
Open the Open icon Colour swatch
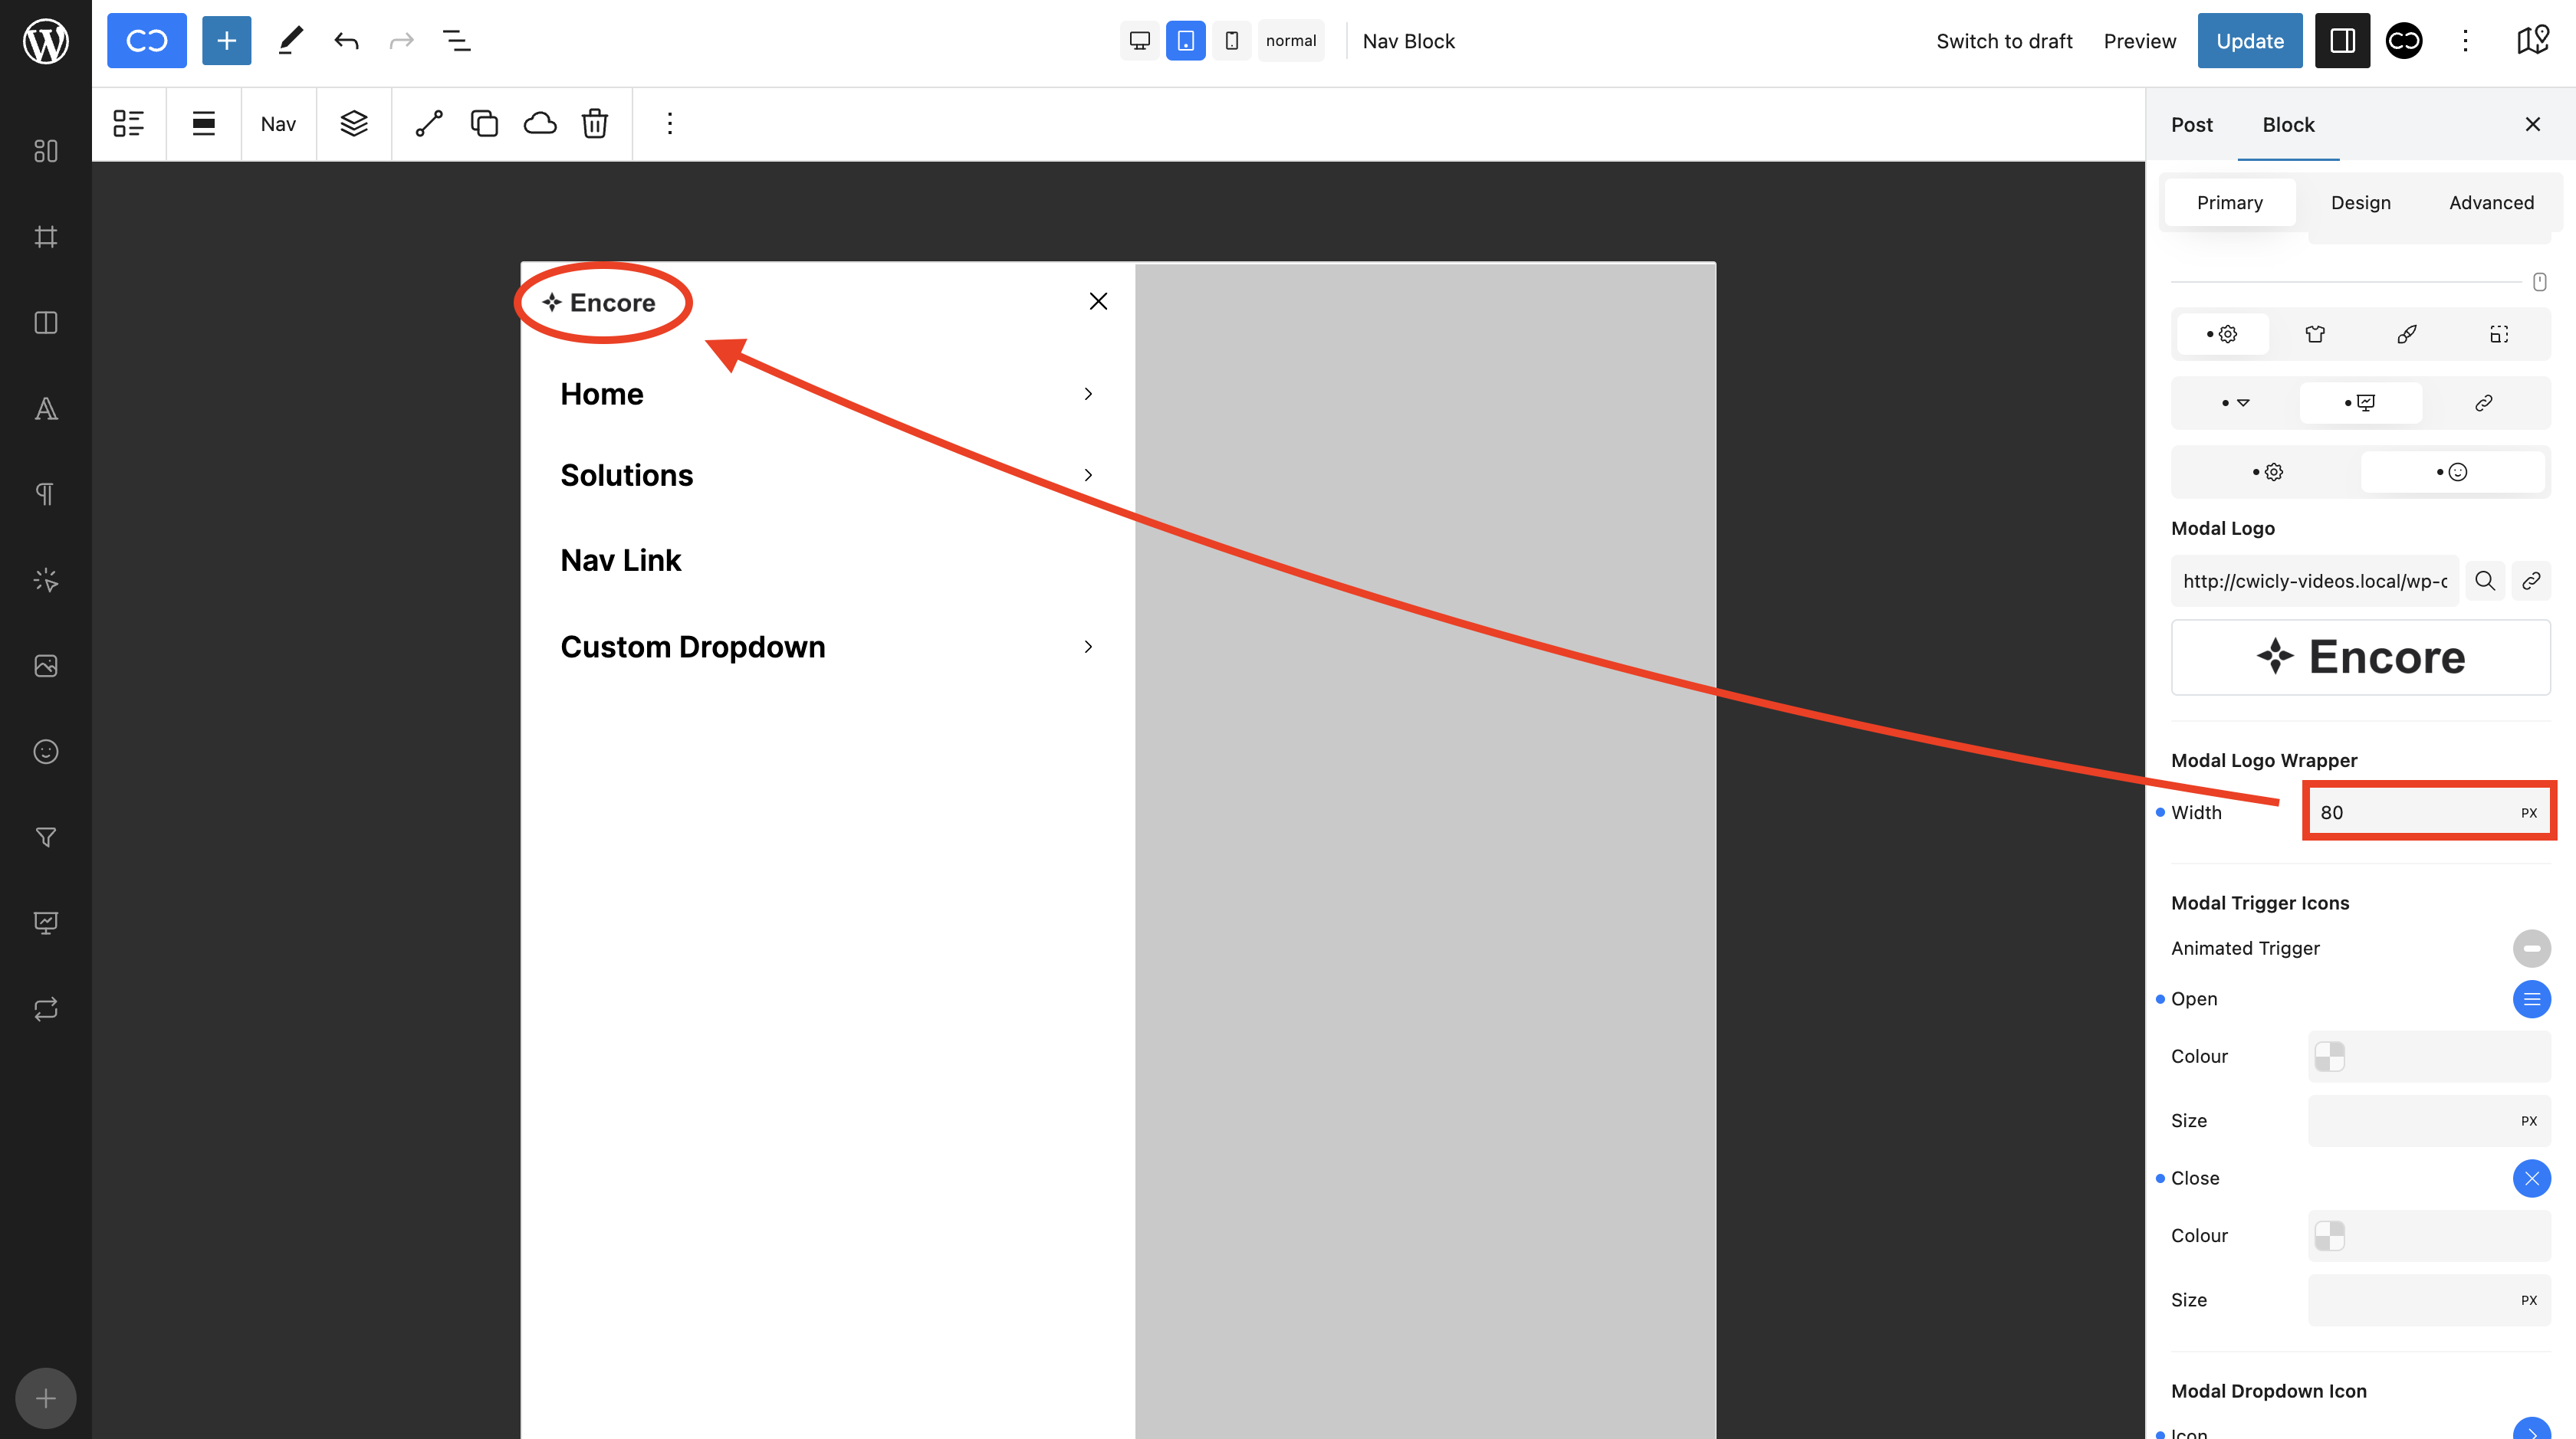pyautogui.click(x=2330, y=1057)
